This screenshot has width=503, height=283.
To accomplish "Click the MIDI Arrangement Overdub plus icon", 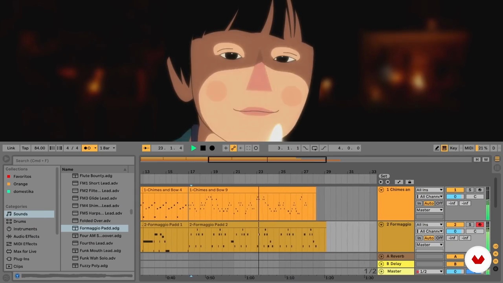I will click(226, 148).
